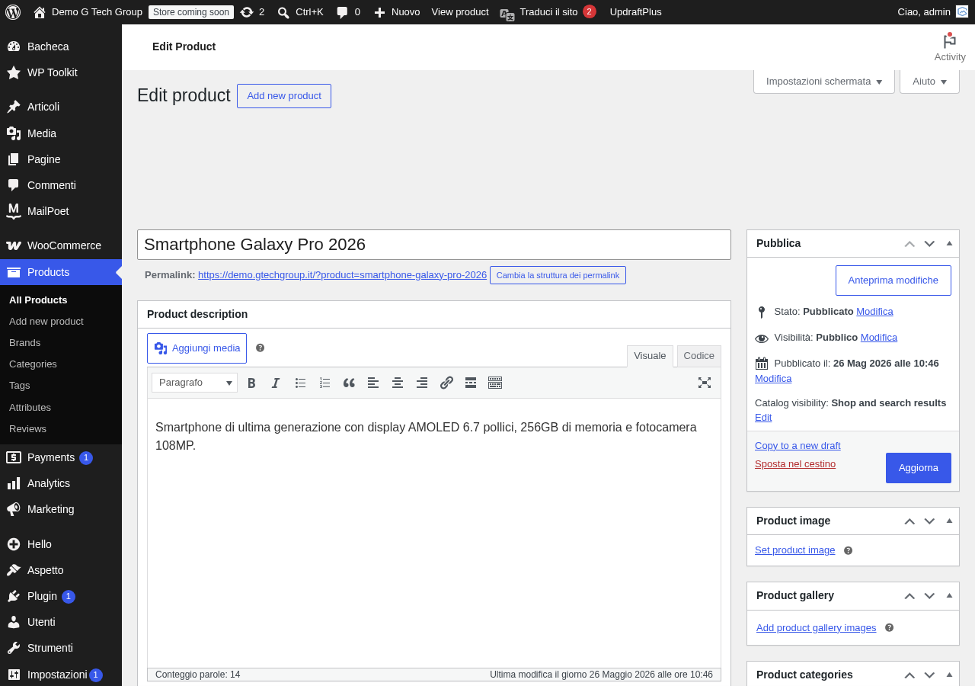The width and height of the screenshot is (975, 686).
Task: Apply blockquote formatting
Action: 349,383
